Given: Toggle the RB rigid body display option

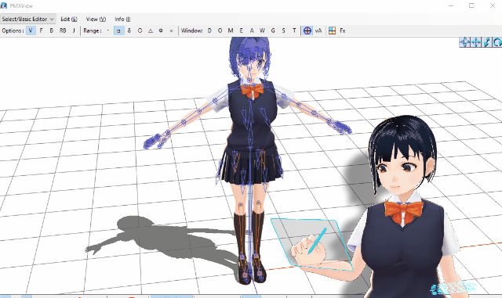Looking at the screenshot, I should coord(63,31).
